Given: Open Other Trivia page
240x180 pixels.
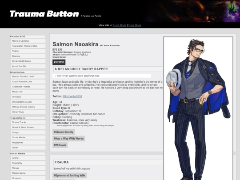Looking at the screenshot, I should 28,112.
